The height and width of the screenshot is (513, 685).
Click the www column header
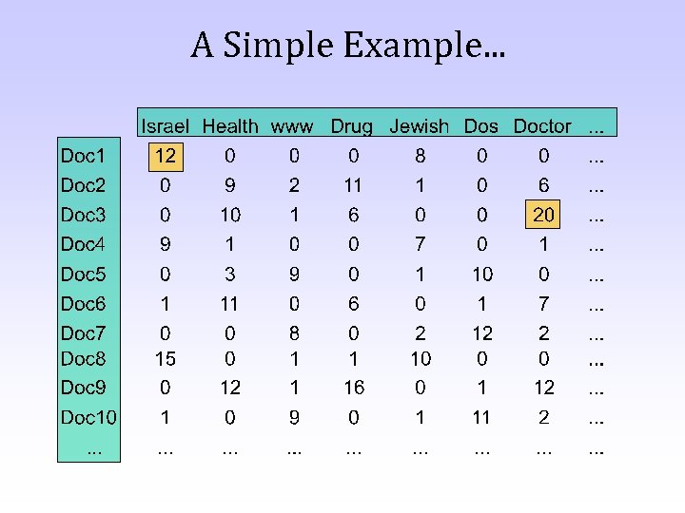coord(292,125)
